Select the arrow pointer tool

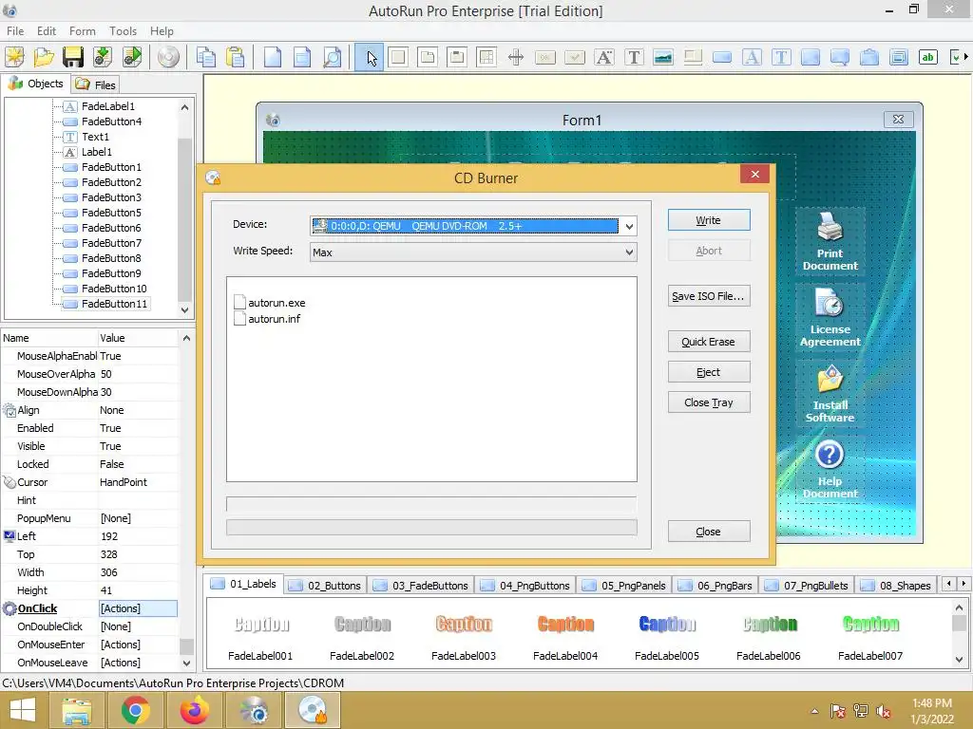point(370,57)
